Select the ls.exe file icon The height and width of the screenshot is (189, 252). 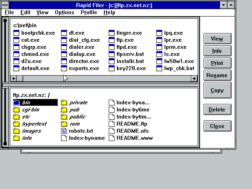click(x=159, y=54)
